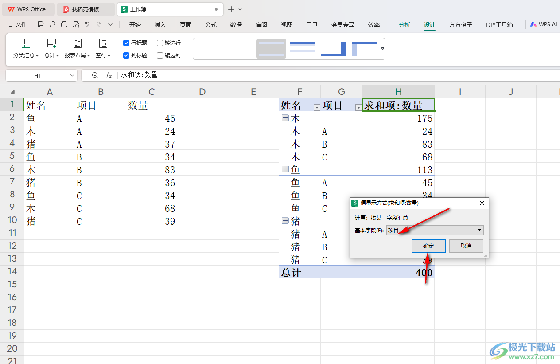Select the fifth pivot table style thumbnail

click(x=333, y=49)
